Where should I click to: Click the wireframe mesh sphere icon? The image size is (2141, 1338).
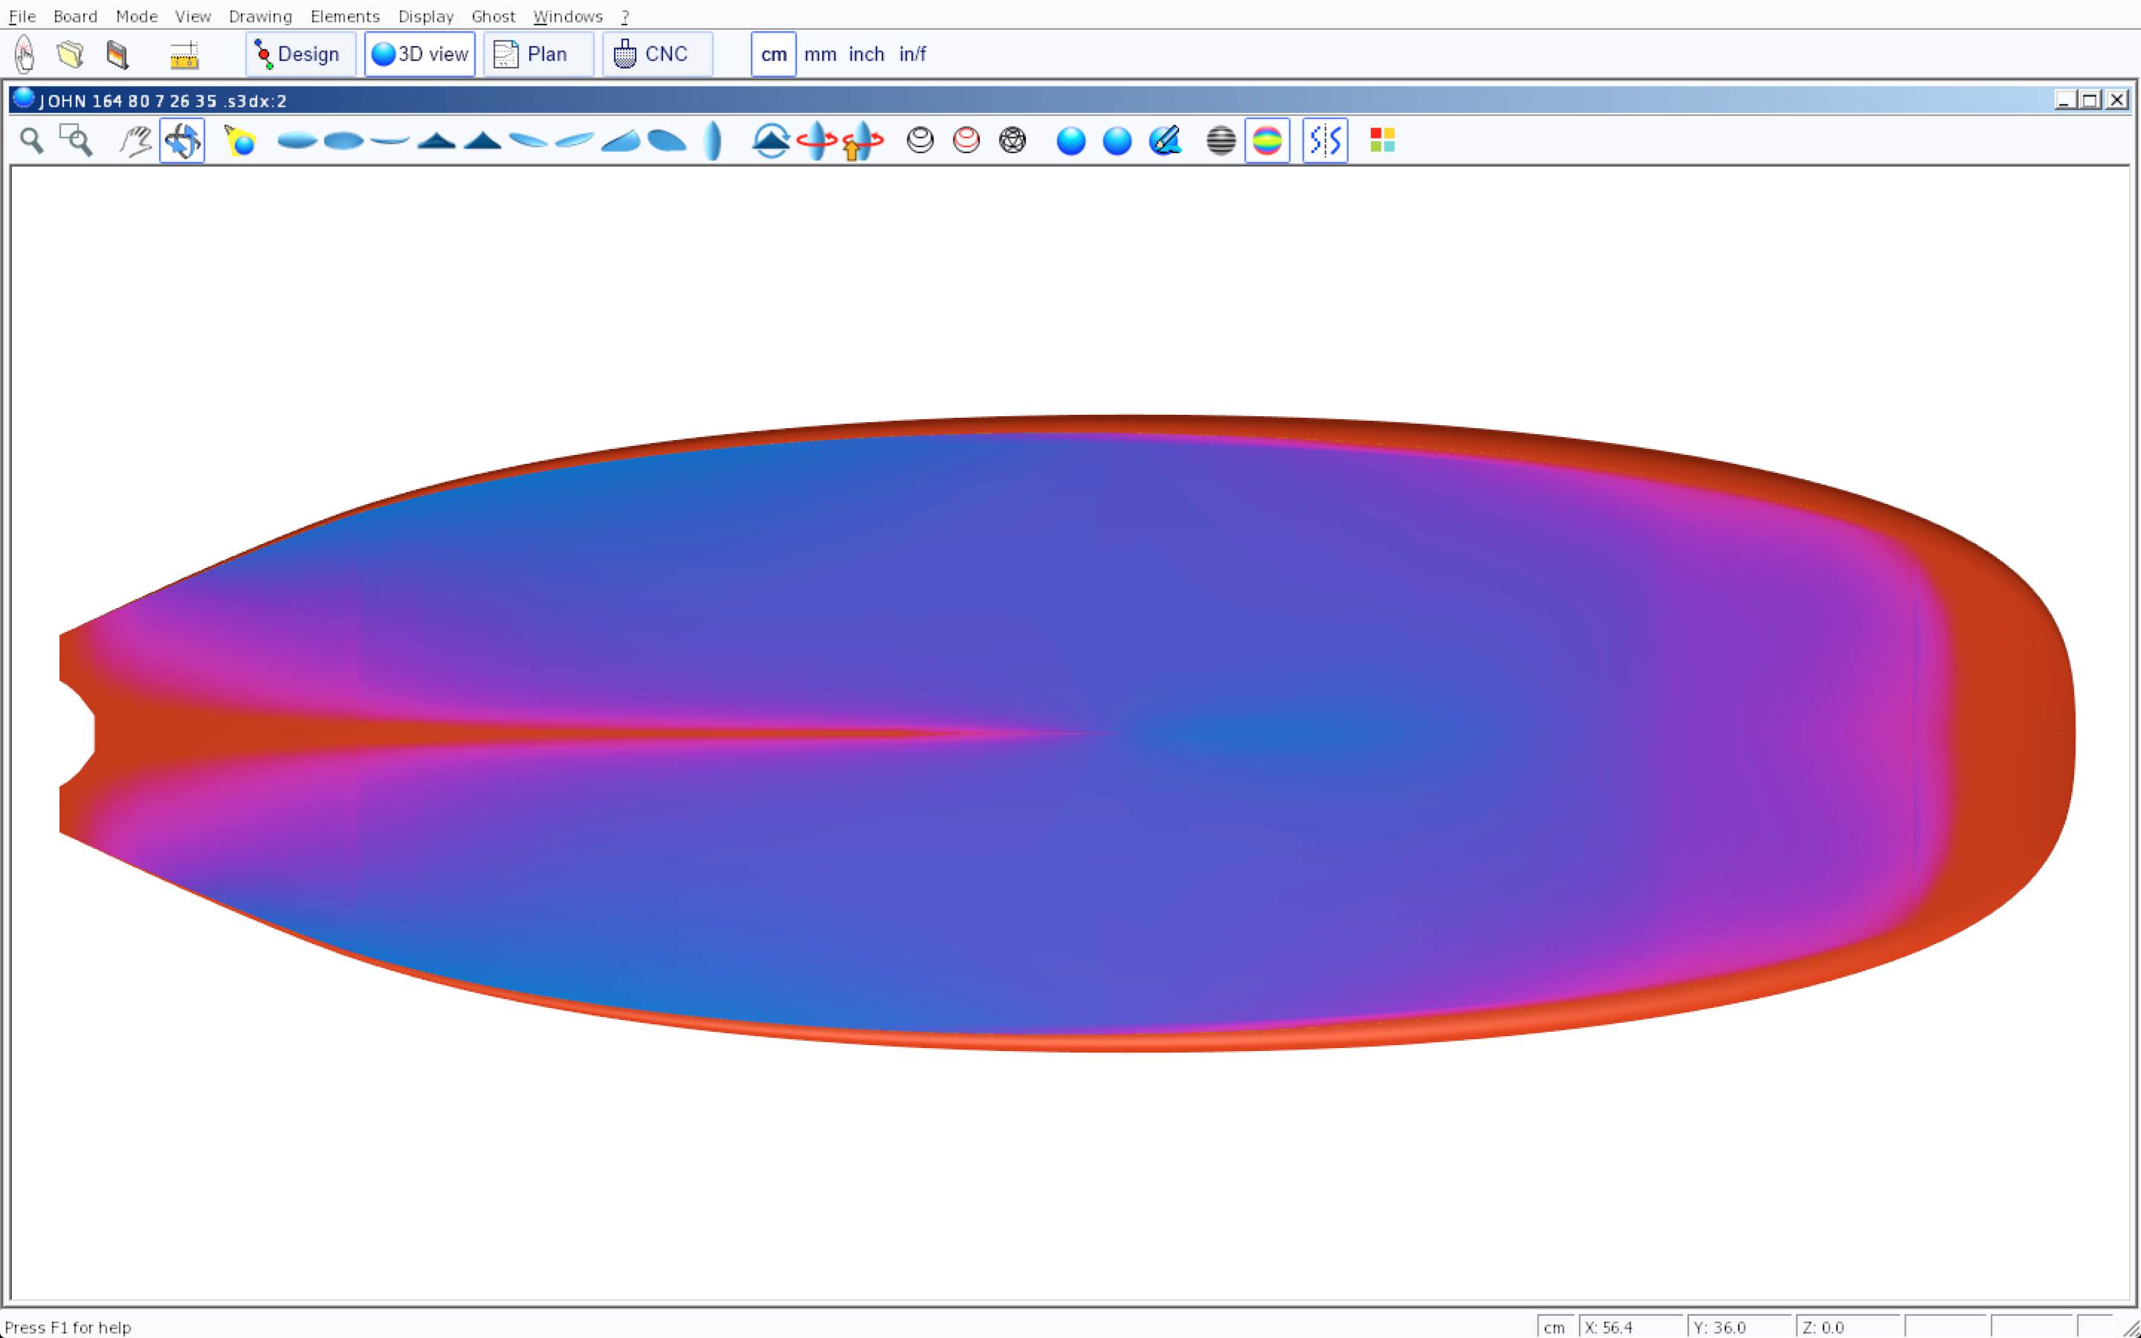tap(1012, 140)
